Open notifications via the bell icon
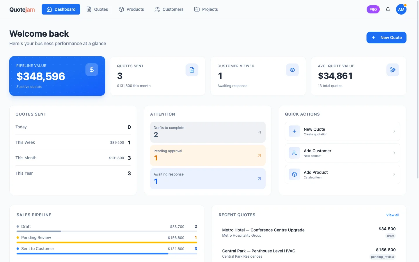 click(388, 9)
